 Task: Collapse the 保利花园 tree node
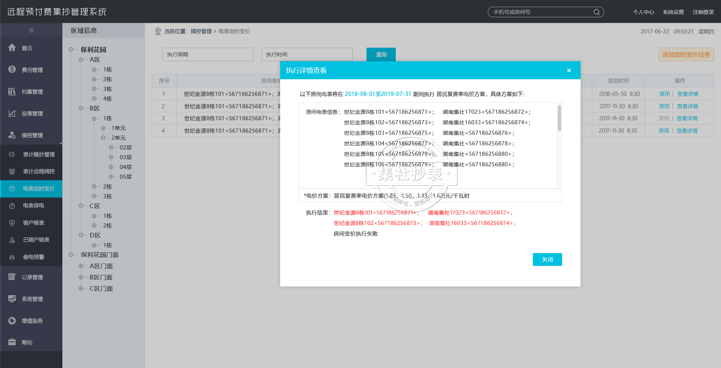pos(71,50)
